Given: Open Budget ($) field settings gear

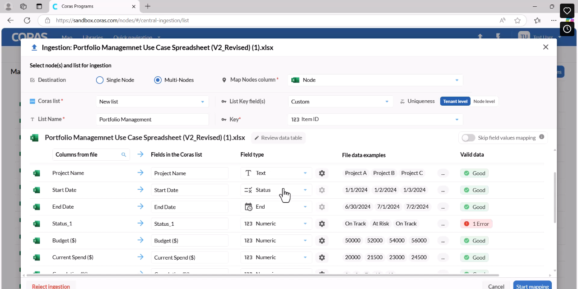Looking at the screenshot, I should click(322, 241).
